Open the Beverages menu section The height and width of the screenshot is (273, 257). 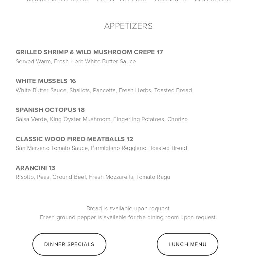click(x=213, y=1)
